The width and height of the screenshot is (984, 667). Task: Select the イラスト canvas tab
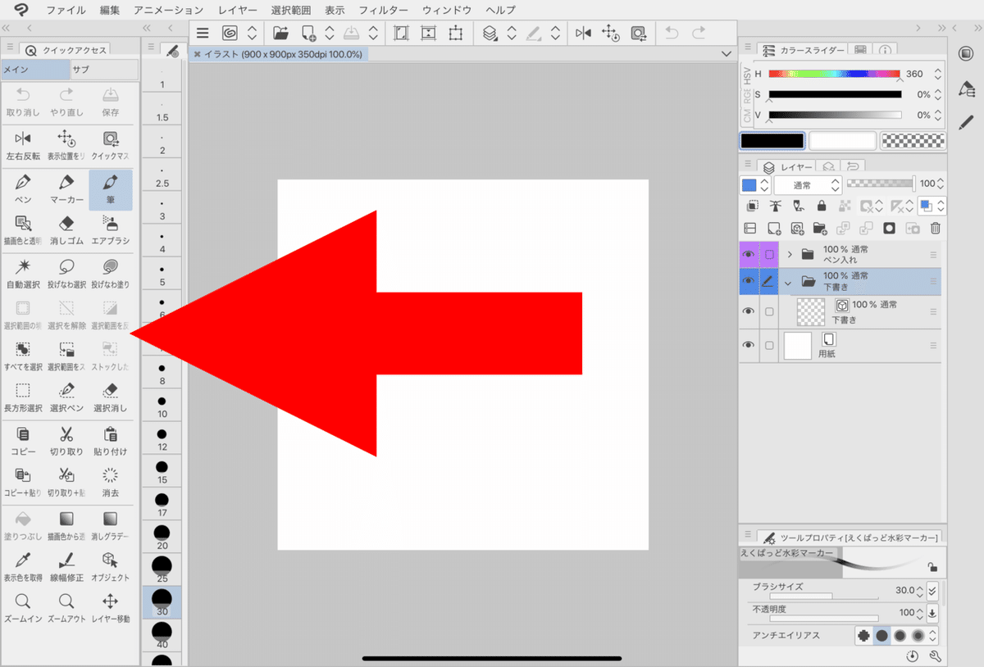[x=279, y=53]
